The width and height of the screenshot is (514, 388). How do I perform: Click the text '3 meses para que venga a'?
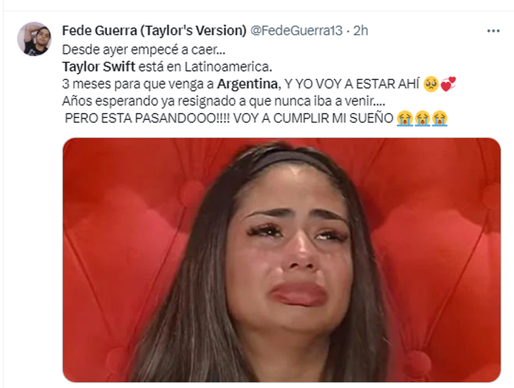(138, 84)
